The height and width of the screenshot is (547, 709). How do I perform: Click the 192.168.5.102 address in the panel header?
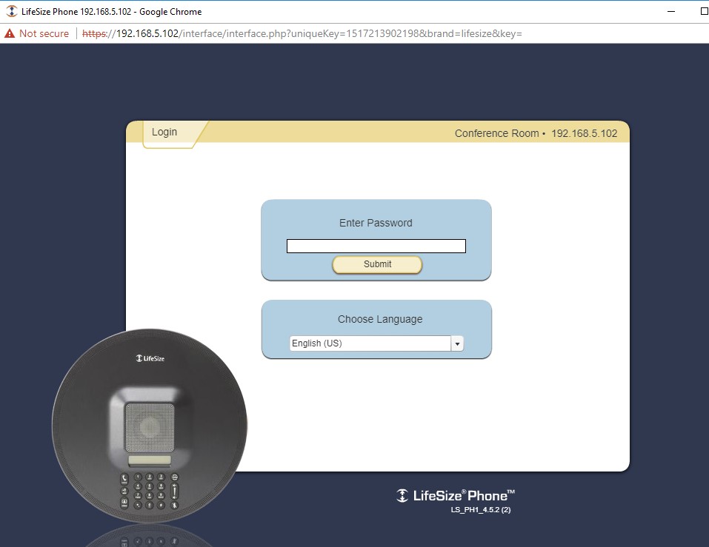click(x=584, y=133)
